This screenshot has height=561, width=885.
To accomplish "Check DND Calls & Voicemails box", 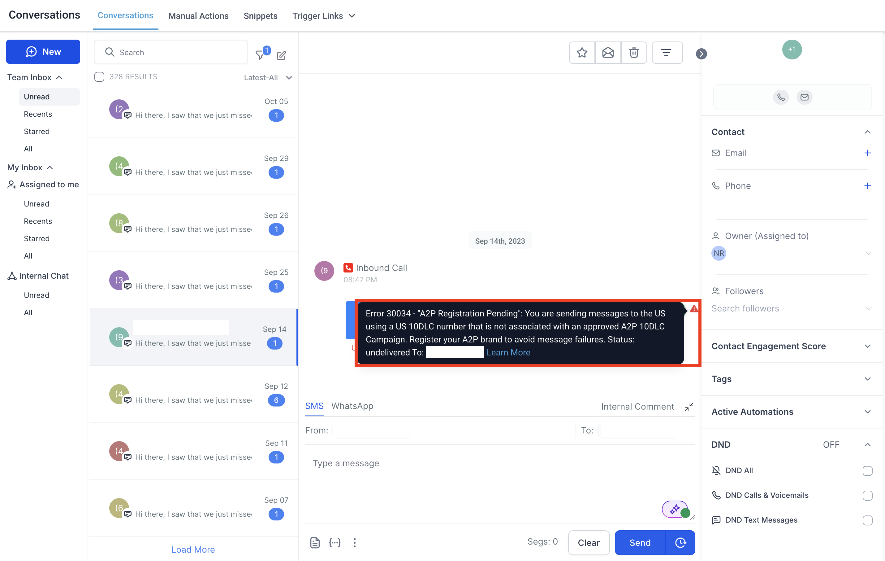I will 867,495.
